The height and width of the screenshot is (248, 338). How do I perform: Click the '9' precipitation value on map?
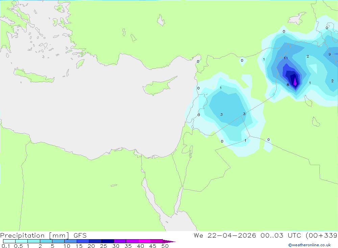click(x=330, y=54)
